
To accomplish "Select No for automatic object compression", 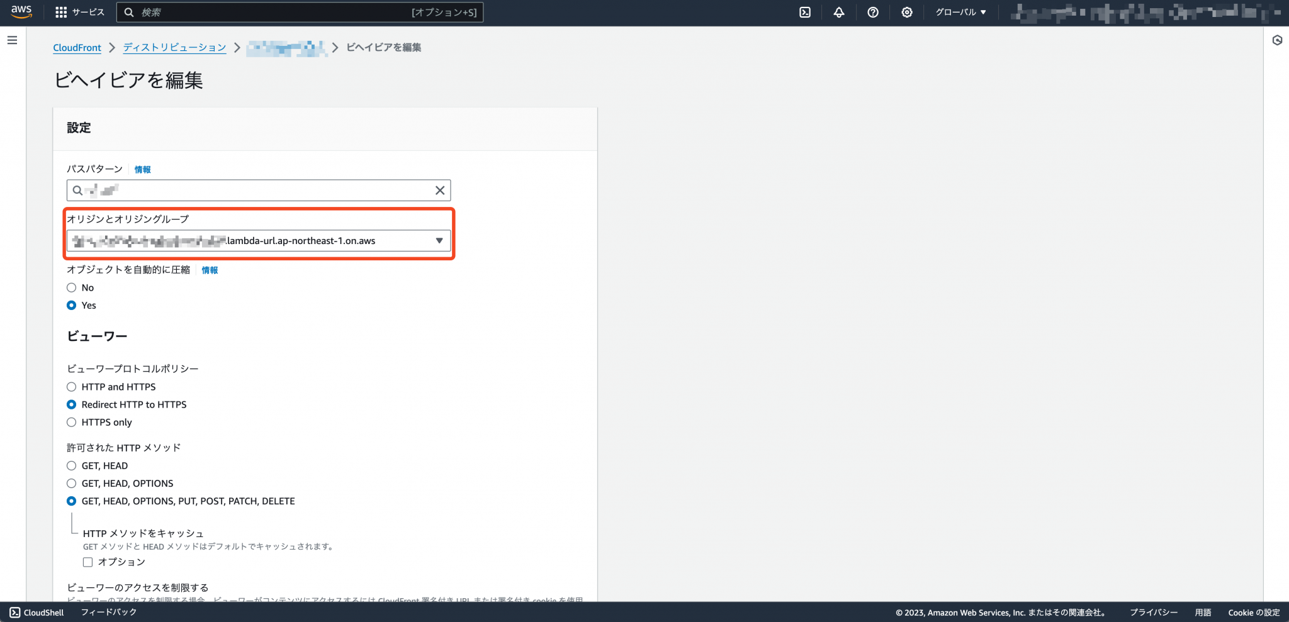I will [x=71, y=287].
